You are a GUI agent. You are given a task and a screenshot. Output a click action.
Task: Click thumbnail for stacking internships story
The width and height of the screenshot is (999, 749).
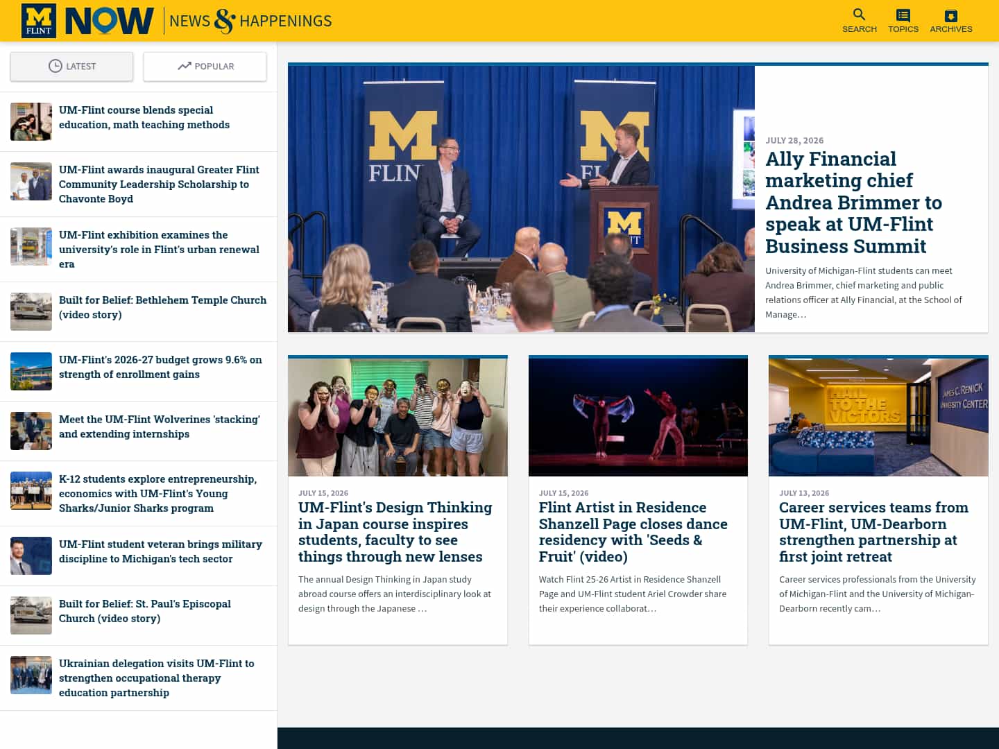(31, 431)
